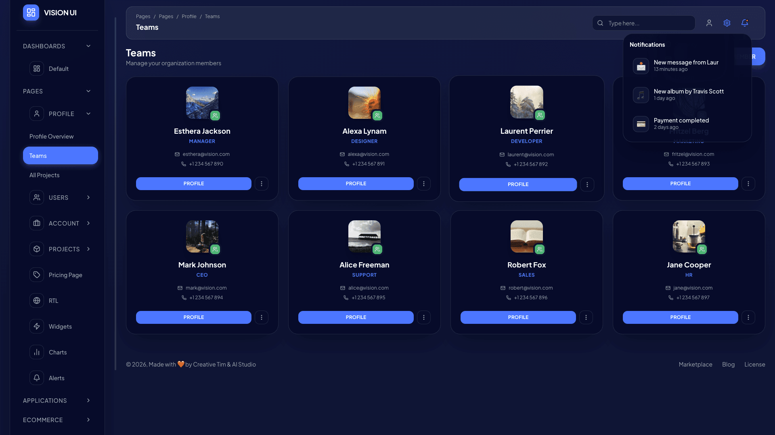Select the Default dashboard icon

click(x=37, y=68)
